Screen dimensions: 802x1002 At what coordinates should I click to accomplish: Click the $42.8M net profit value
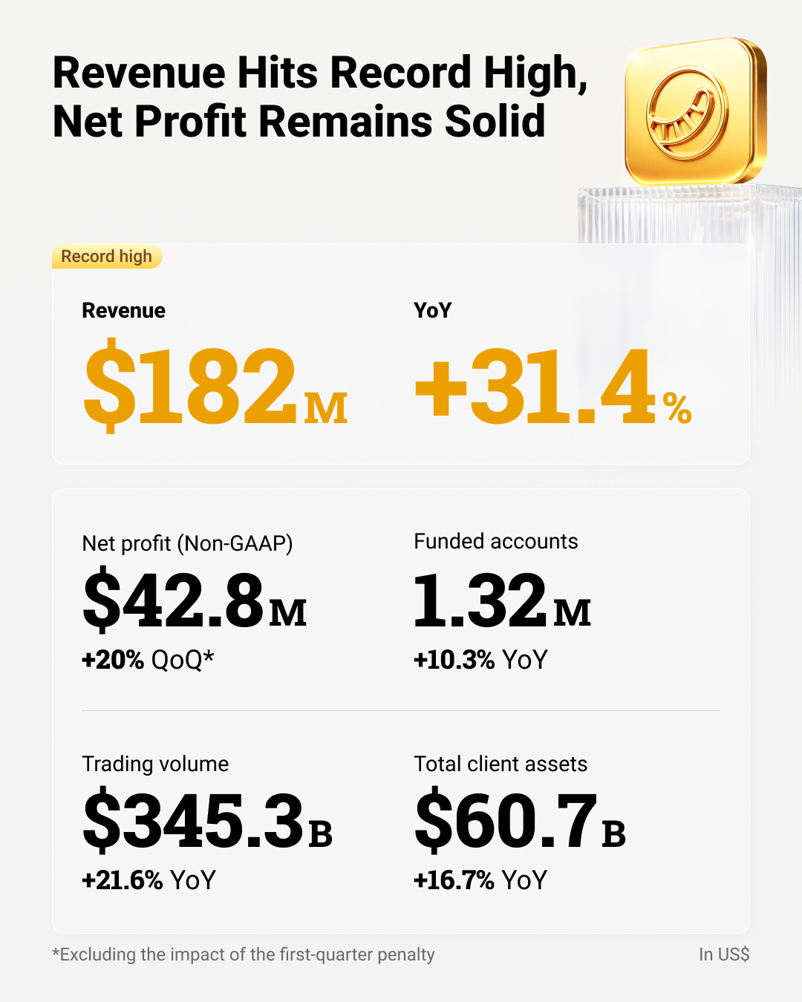tap(195, 599)
